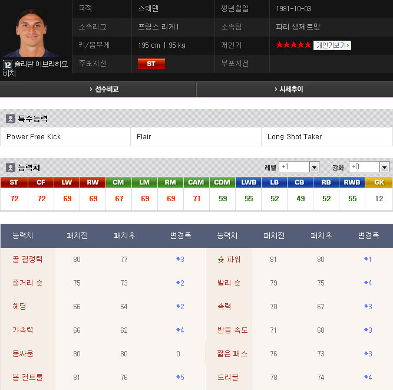Click the birthdate 1981-10-03 value
The width and height of the screenshot is (393, 390).
294,9
